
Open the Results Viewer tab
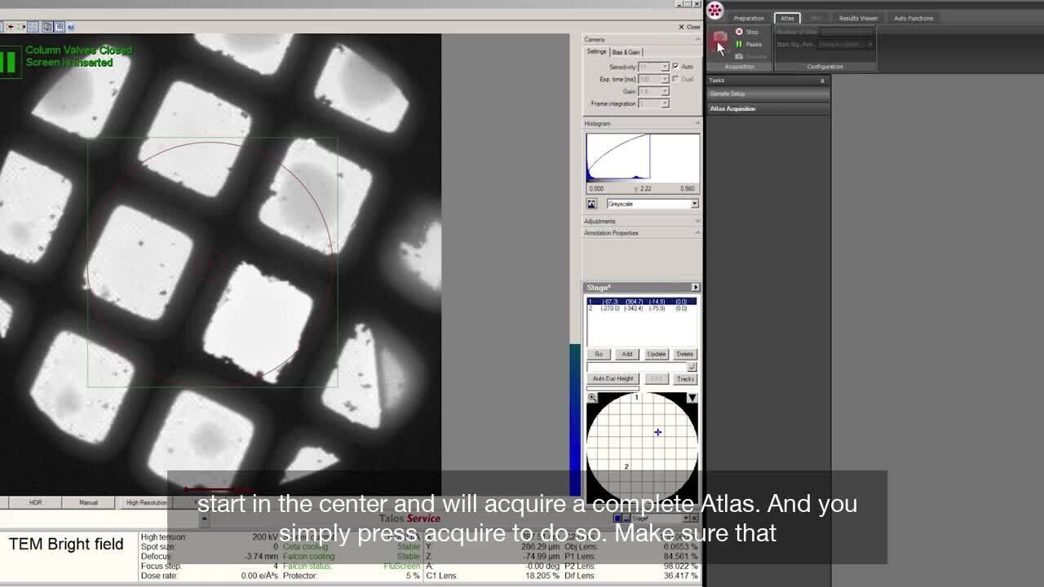coord(858,18)
